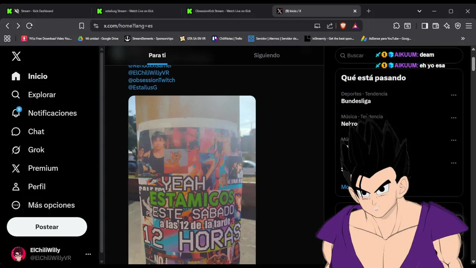Open ElChiliWilly account menu dots
Screen dimensions: 476x268
point(88,254)
